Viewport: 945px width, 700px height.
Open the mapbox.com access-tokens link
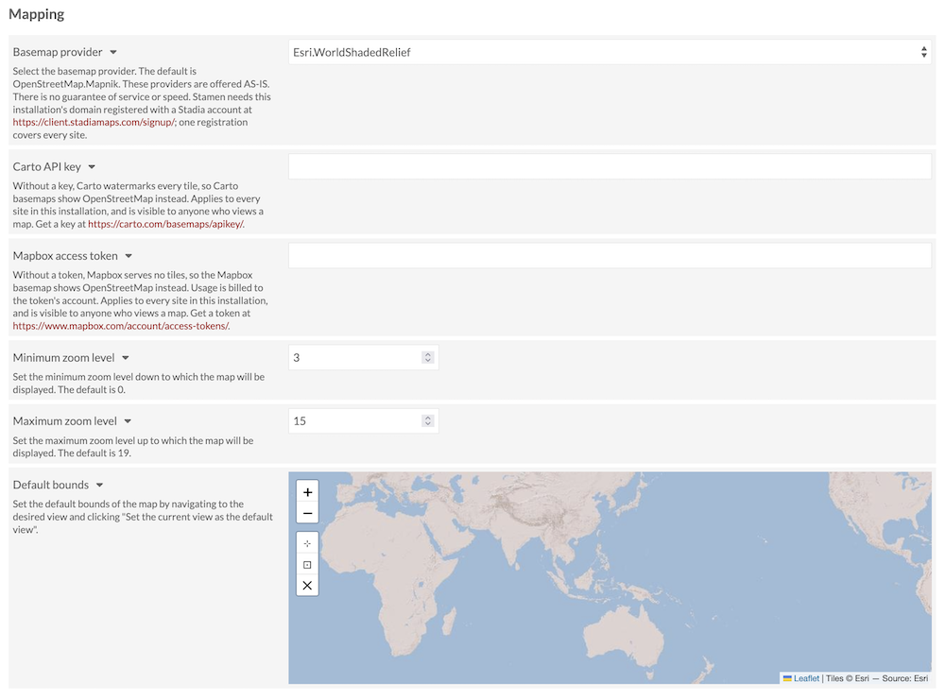pyautogui.click(x=121, y=326)
